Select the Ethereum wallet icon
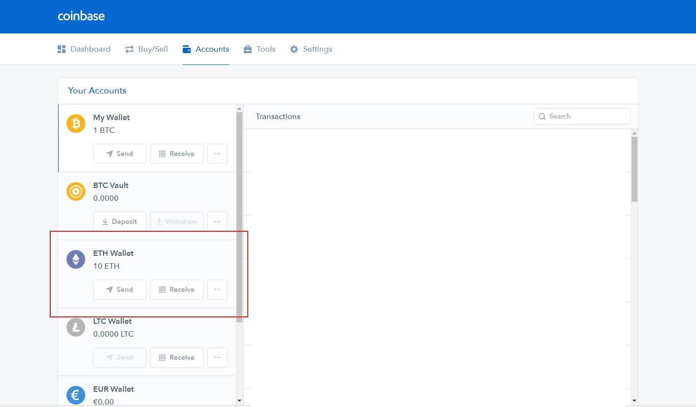 tap(75, 259)
